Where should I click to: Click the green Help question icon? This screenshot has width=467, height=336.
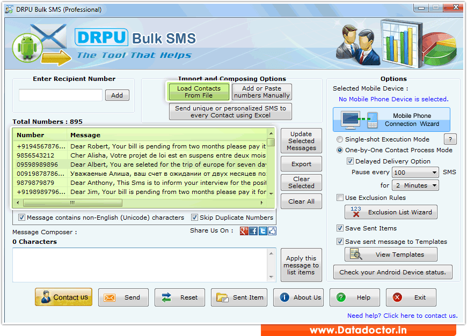[x=341, y=297]
